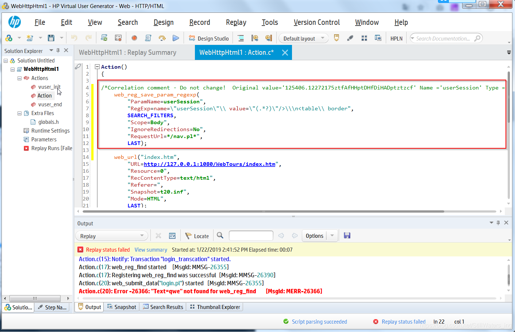Screen dimensions: 515x332
Task: Click the Add to solution toolbar icon
Action: point(9,38)
